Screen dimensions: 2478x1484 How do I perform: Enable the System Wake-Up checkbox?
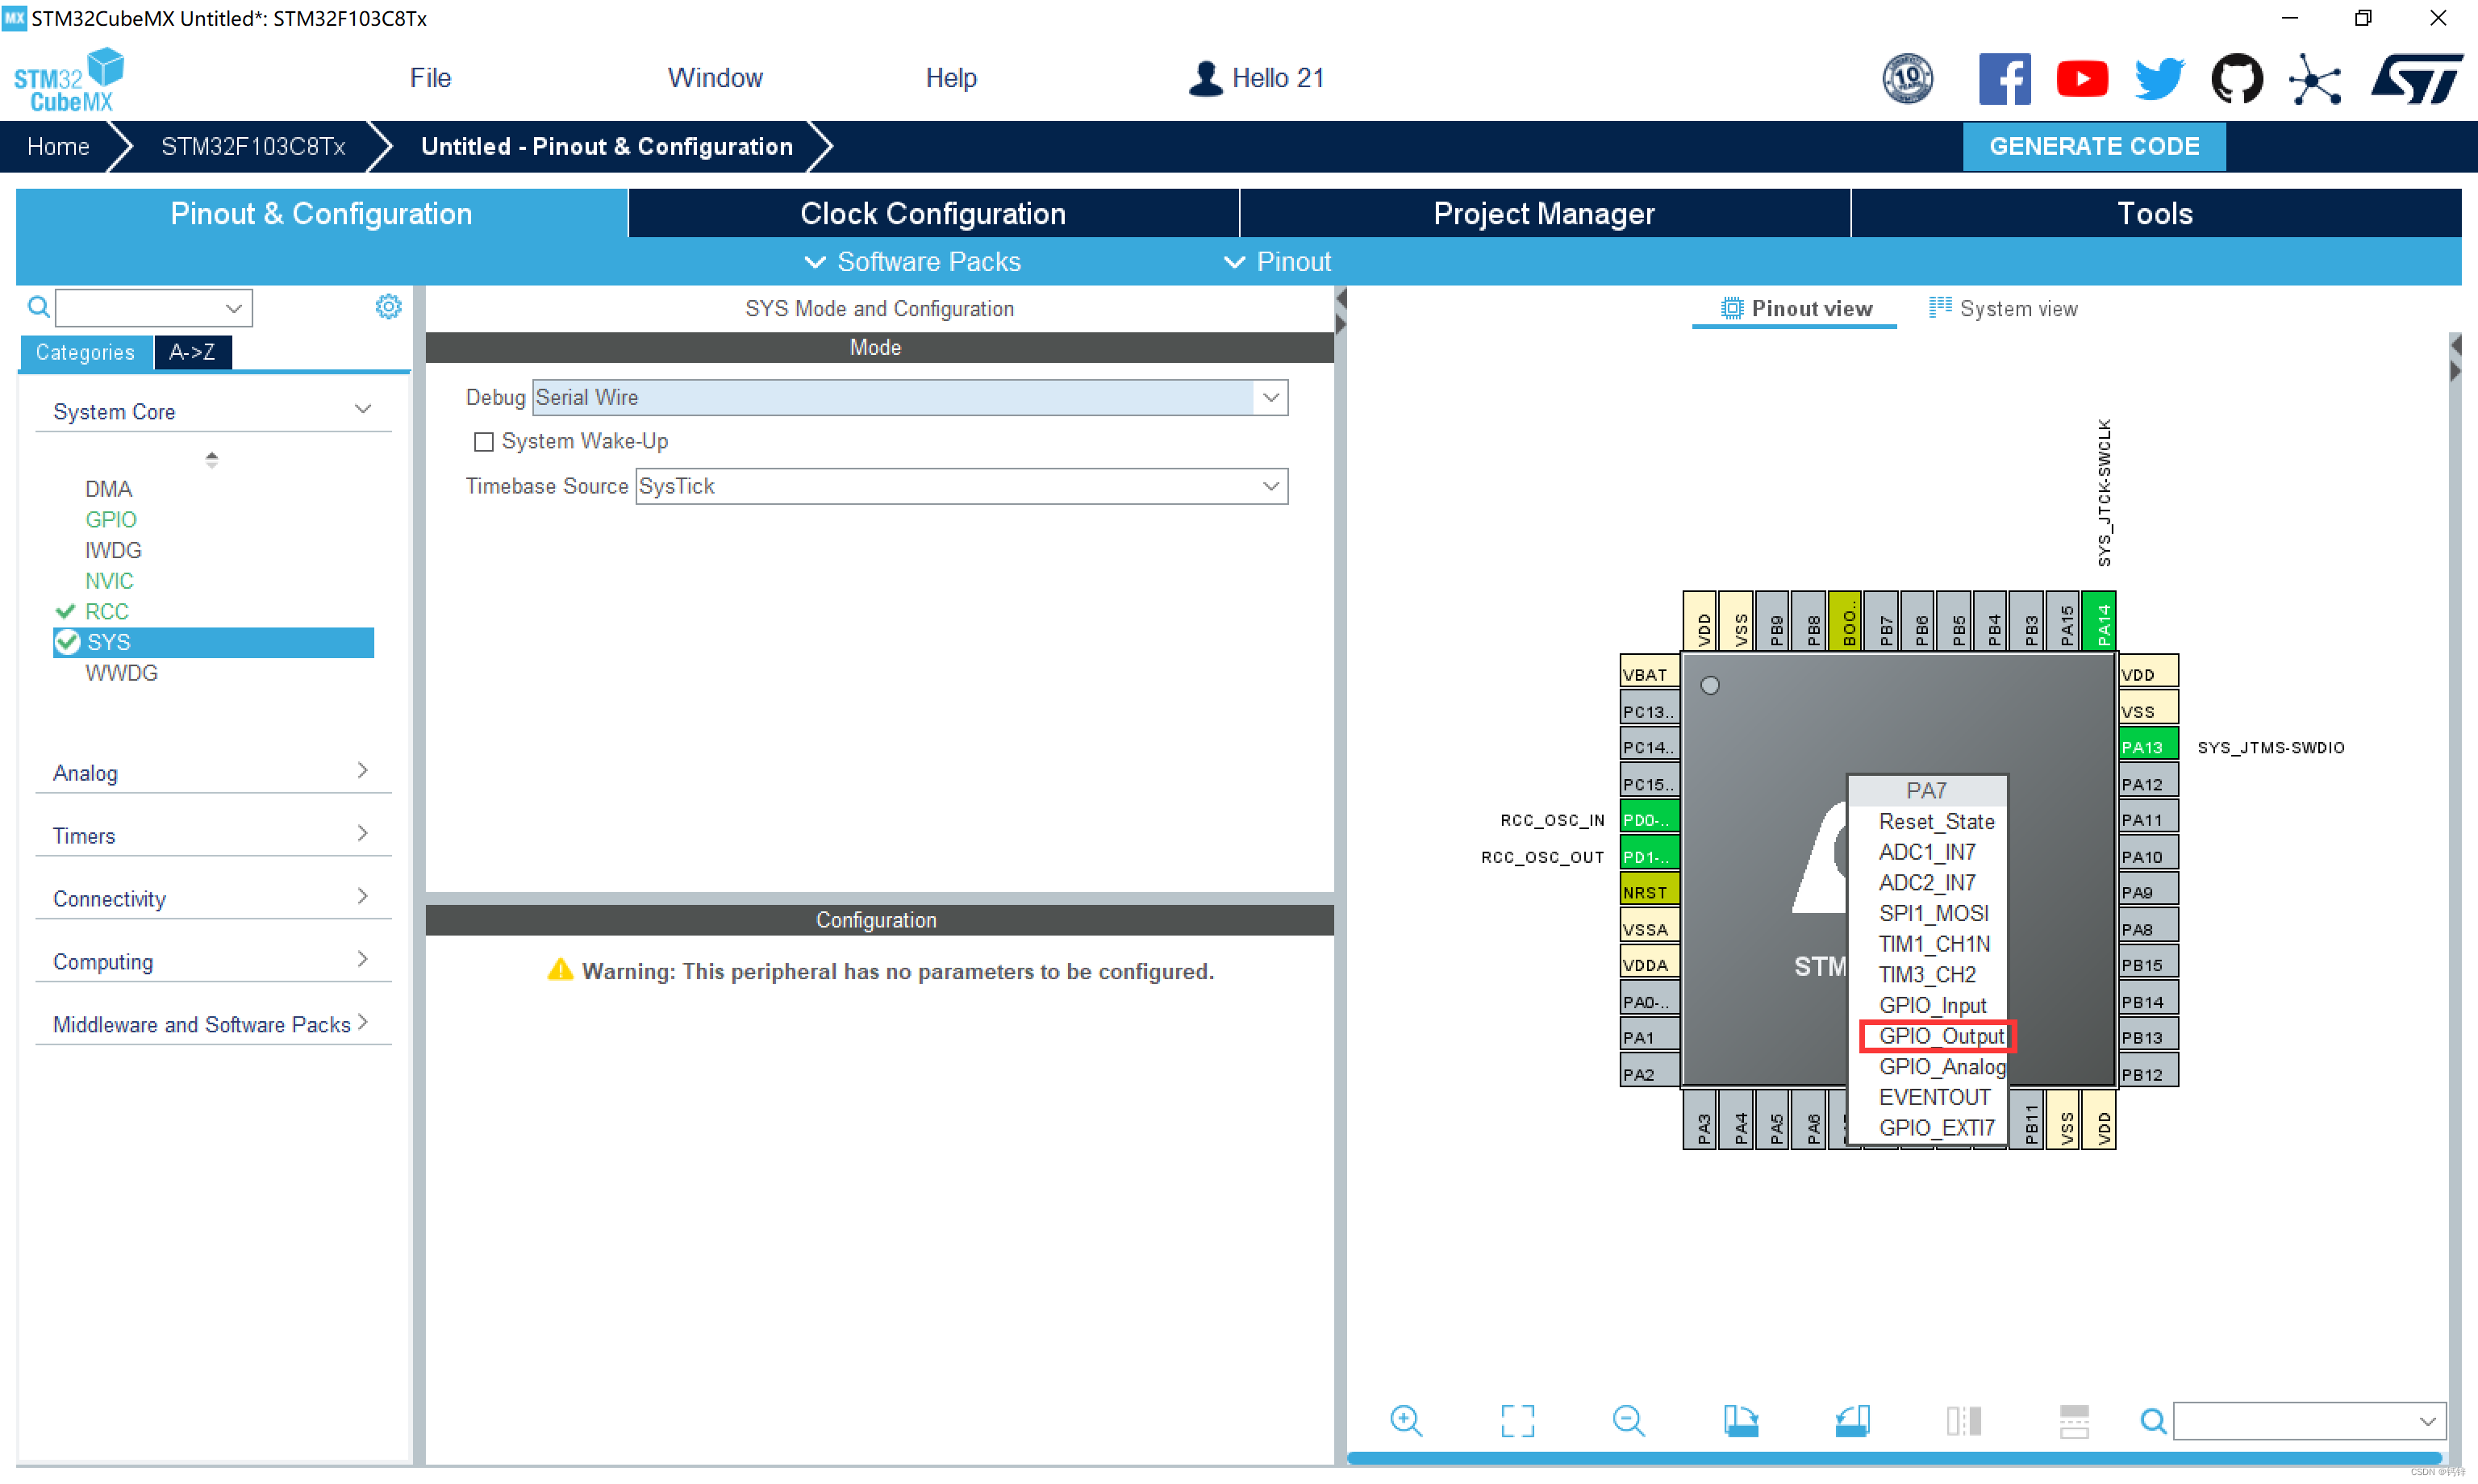point(484,442)
